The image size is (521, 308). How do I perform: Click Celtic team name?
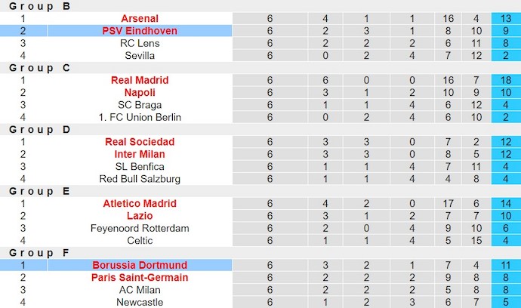(140, 241)
